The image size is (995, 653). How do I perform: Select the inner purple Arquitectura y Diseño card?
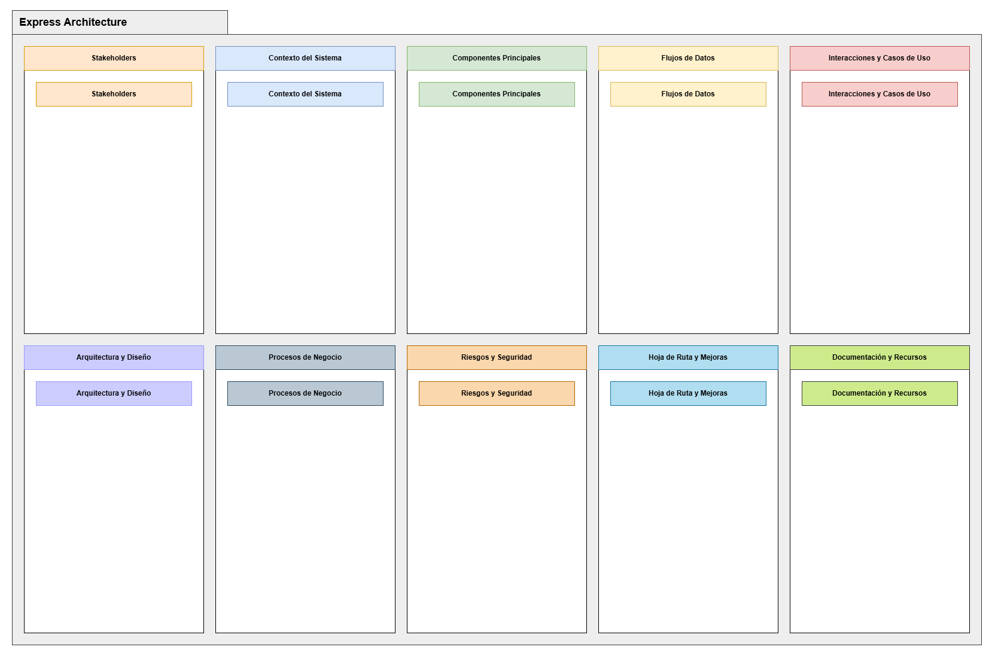tap(114, 393)
